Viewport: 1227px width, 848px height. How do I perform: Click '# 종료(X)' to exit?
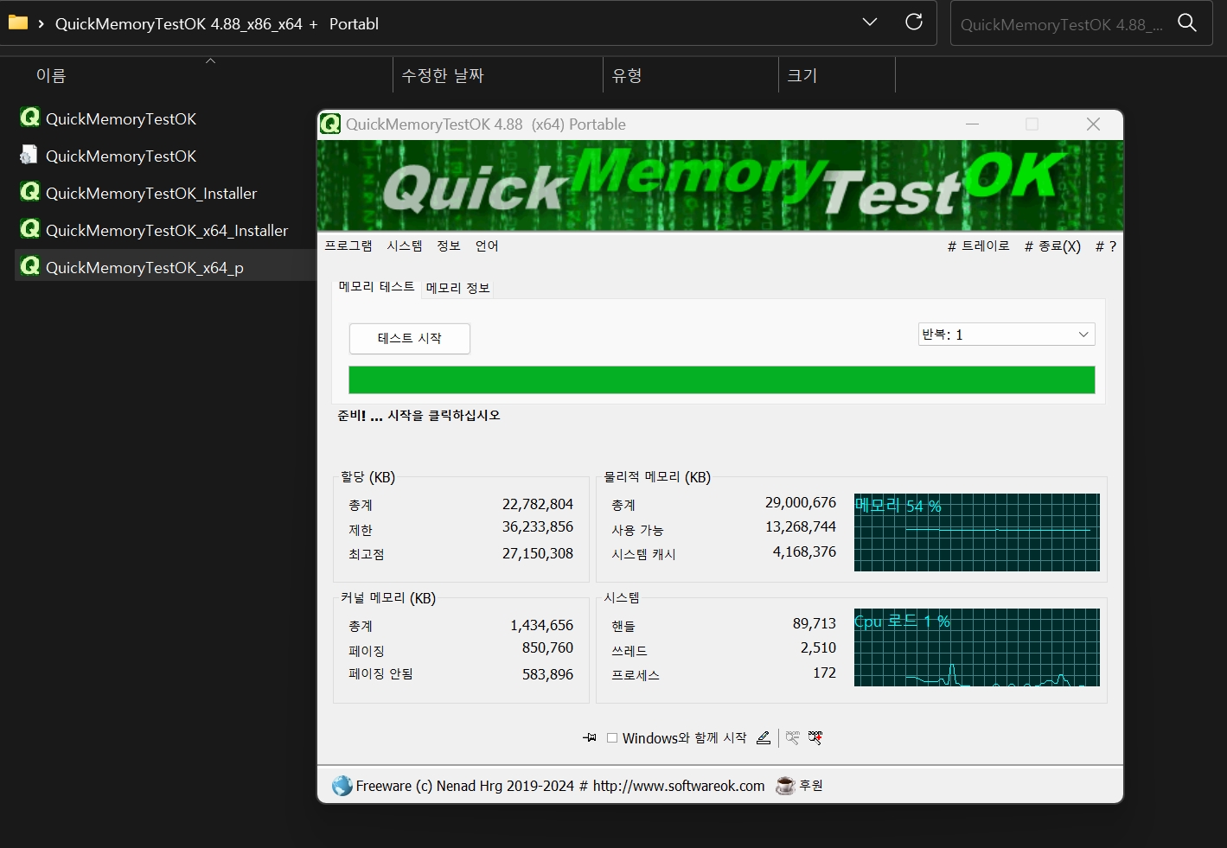1052,246
